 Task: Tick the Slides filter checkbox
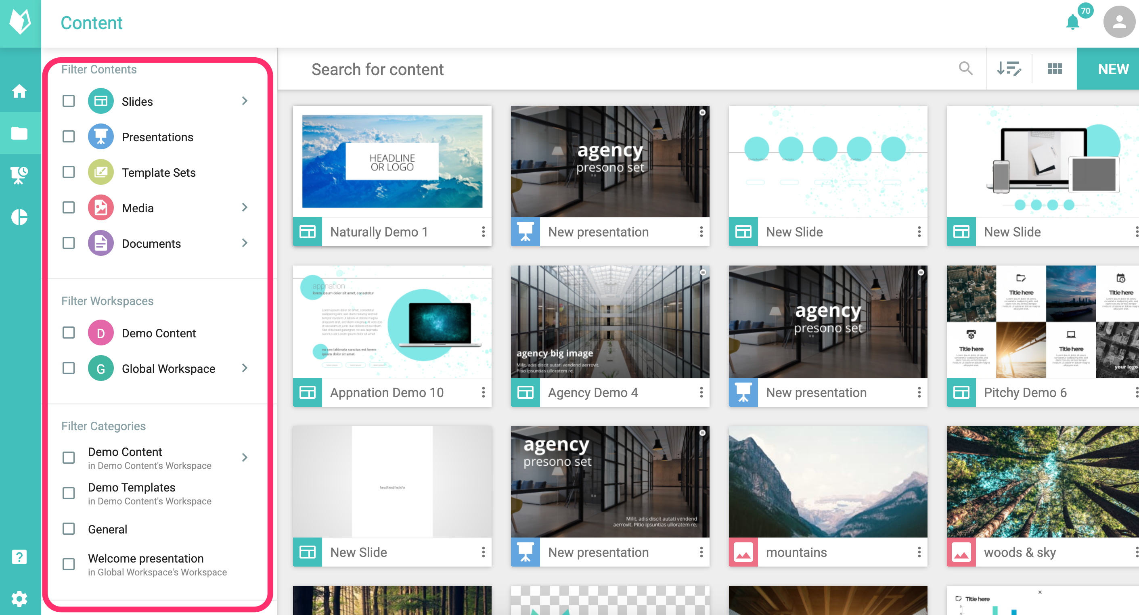pos(69,101)
